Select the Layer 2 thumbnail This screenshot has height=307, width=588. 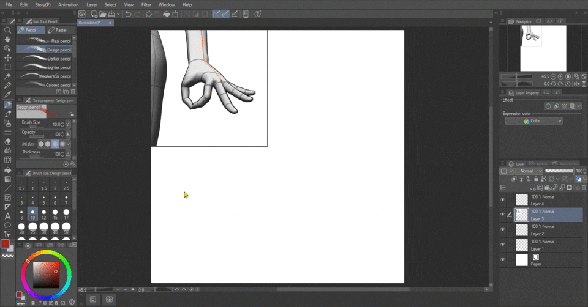(x=522, y=230)
